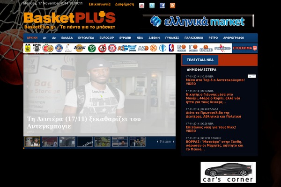Open the ΡΕΤΡΟ menu item

click(213, 38)
